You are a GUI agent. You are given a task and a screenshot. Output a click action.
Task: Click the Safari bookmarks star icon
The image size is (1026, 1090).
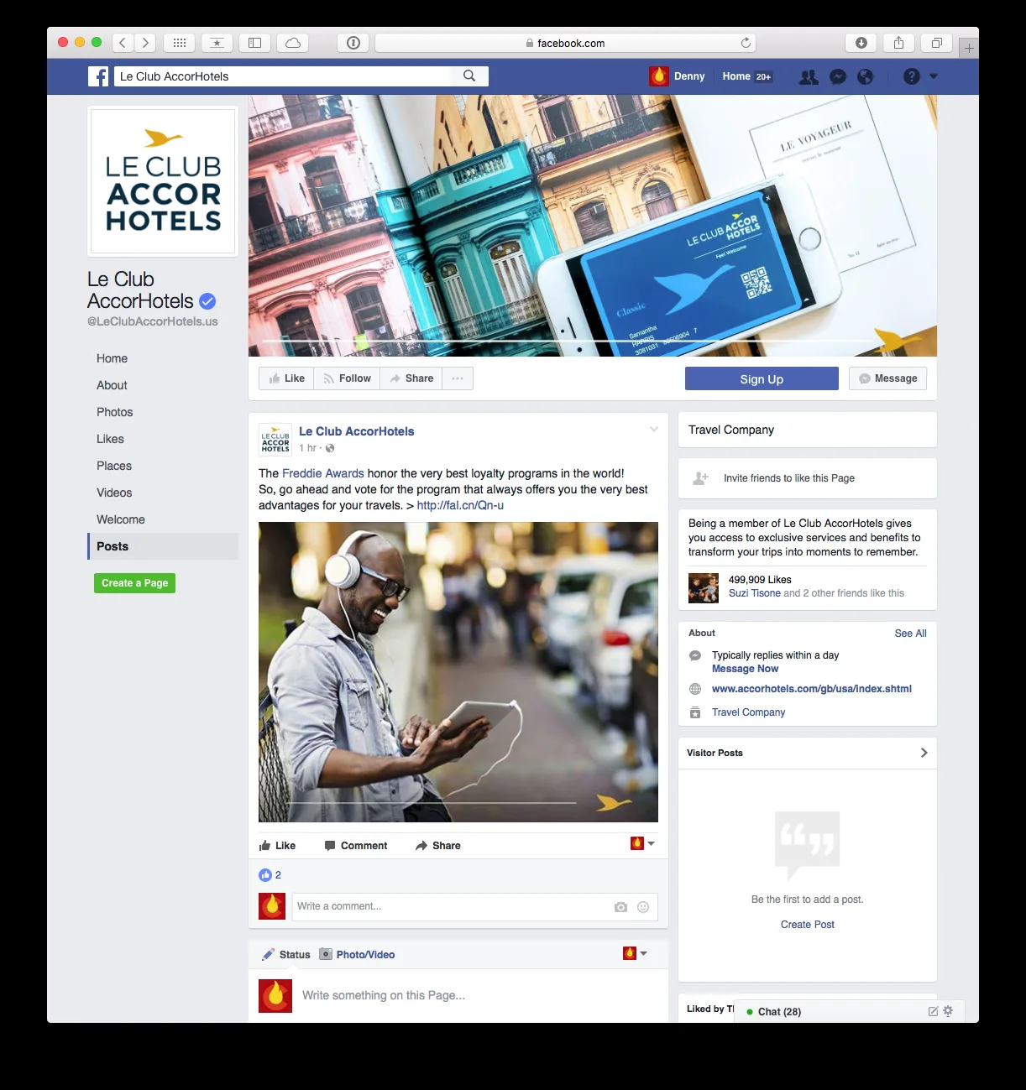(217, 43)
